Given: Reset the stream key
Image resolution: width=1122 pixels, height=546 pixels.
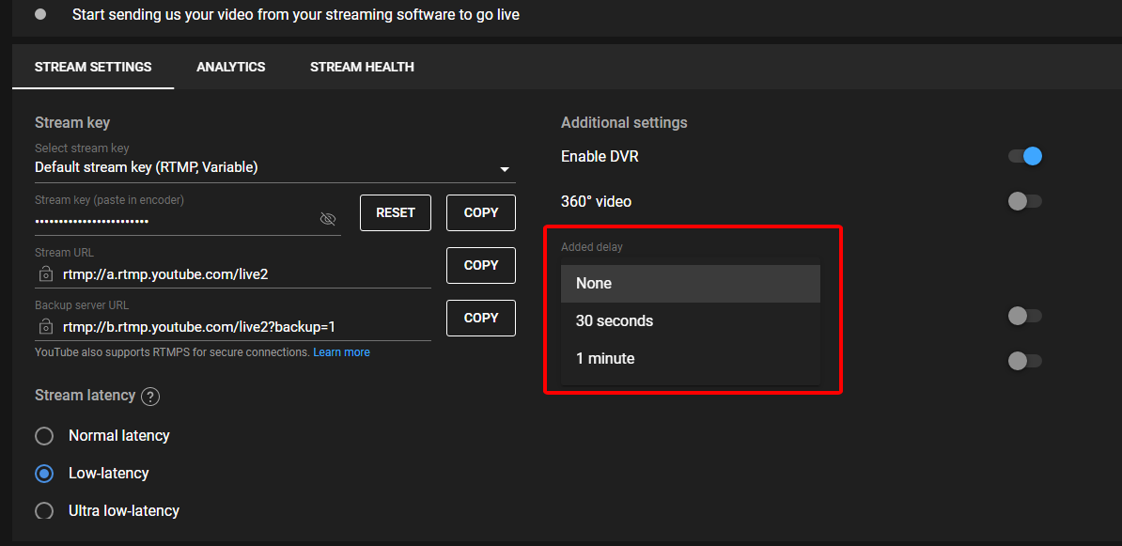Looking at the screenshot, I should click(x=395, y=212).
